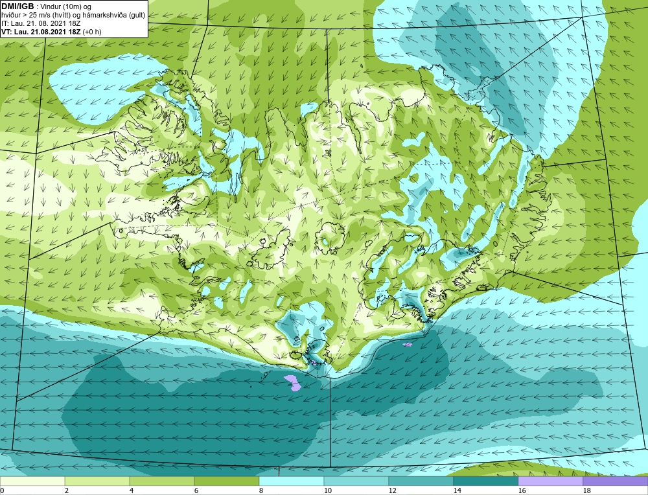Click the 0–2 m/s palest yellow legend swatch
648x495 pixels.
click(32, 481)
